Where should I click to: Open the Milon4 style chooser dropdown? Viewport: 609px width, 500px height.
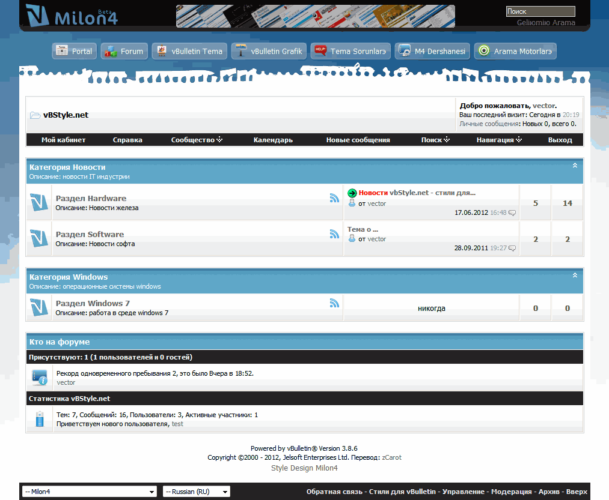coord(90,492)
